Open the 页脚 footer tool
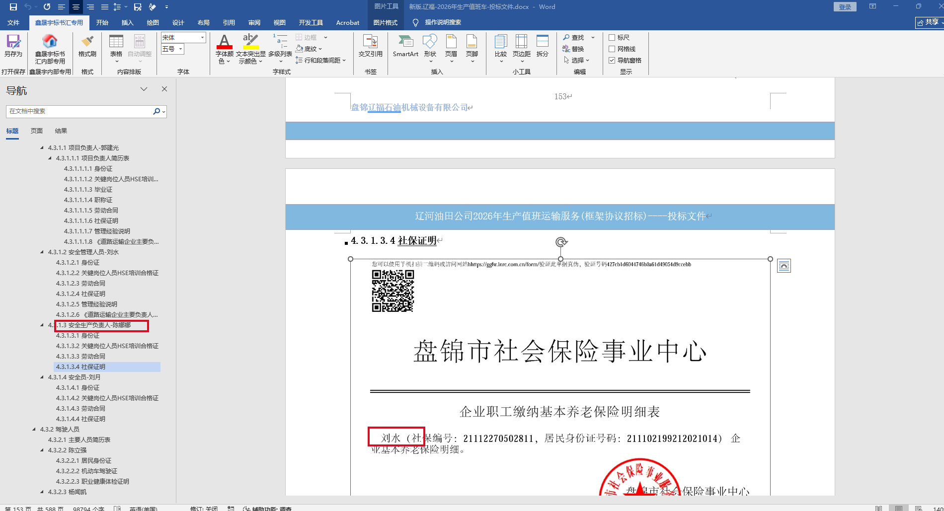The image size is (944, 511). point(472,49)
